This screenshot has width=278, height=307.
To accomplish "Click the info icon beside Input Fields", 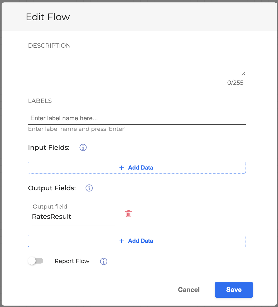I will (x=83, y=148).
